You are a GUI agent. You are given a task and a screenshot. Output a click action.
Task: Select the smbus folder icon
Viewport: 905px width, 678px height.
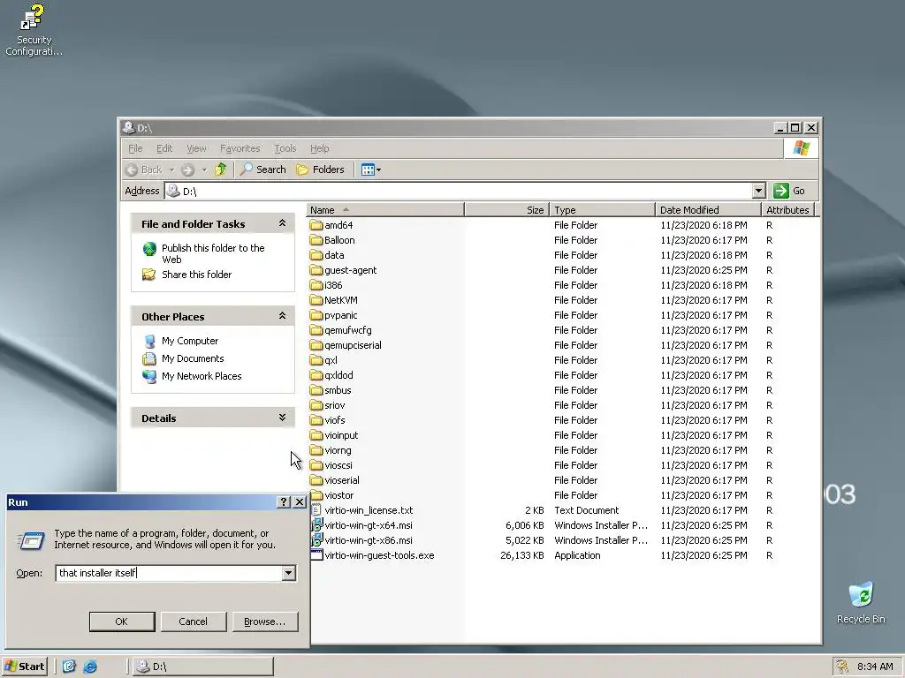316,389
